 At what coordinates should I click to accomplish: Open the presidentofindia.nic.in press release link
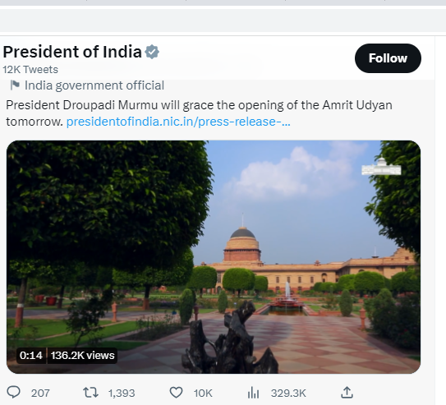pyautogui.click(x=178, y=122)
